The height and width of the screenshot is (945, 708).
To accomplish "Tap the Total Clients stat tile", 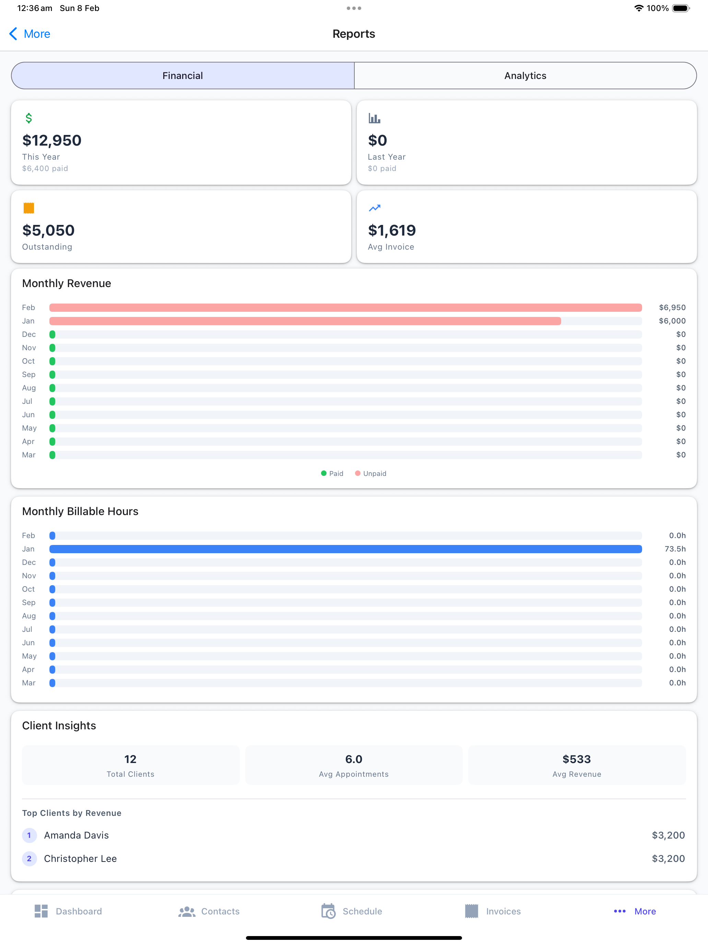I will (131, 765).
